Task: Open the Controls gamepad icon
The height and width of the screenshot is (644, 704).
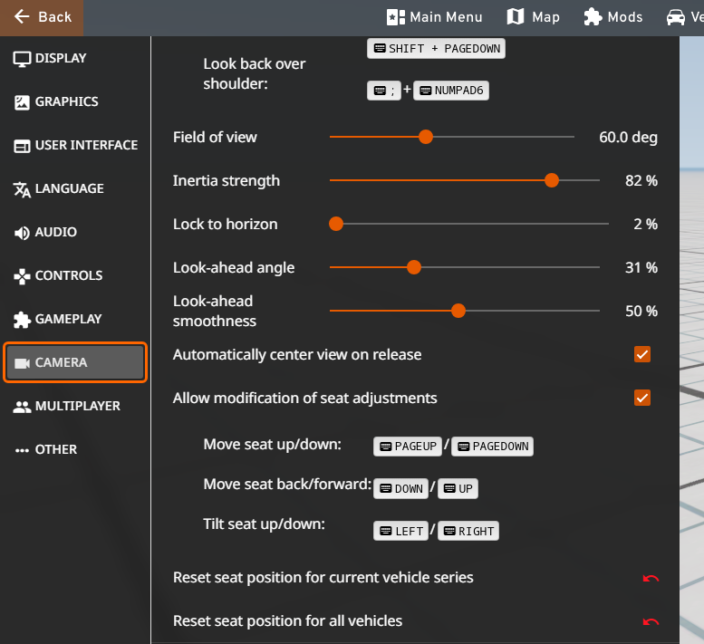Action: [x=22, y=276]
